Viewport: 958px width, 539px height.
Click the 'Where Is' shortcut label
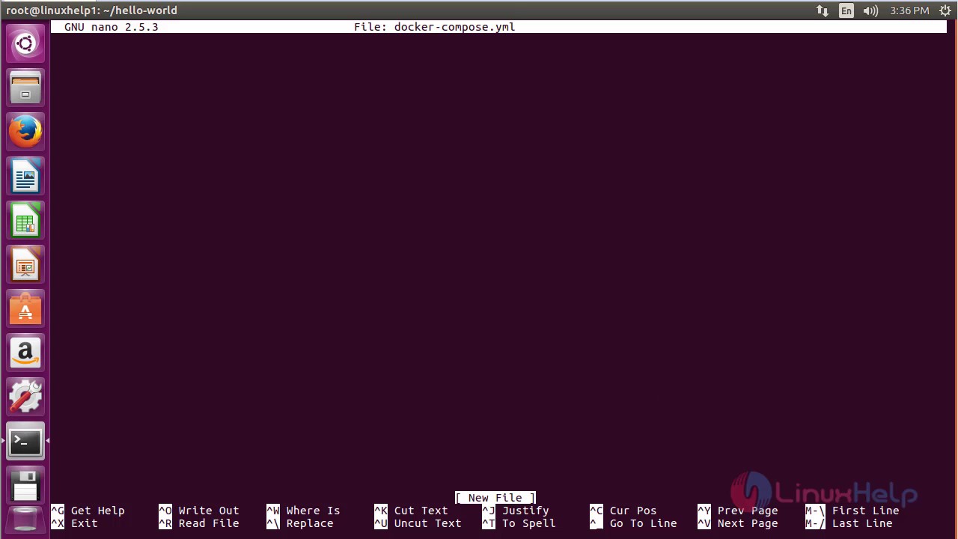click(313, 511)
